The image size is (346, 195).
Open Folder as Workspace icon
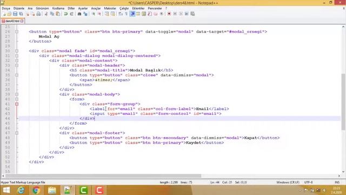tap(156, 14)
